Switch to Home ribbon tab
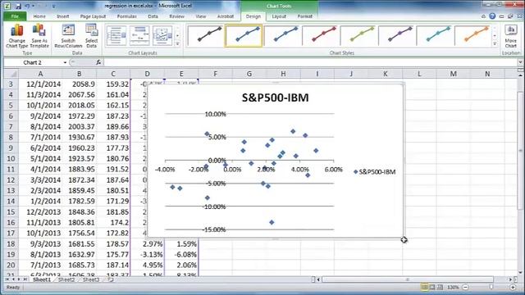The width and height of the screenshot is (525, 295). pos(39,16)
